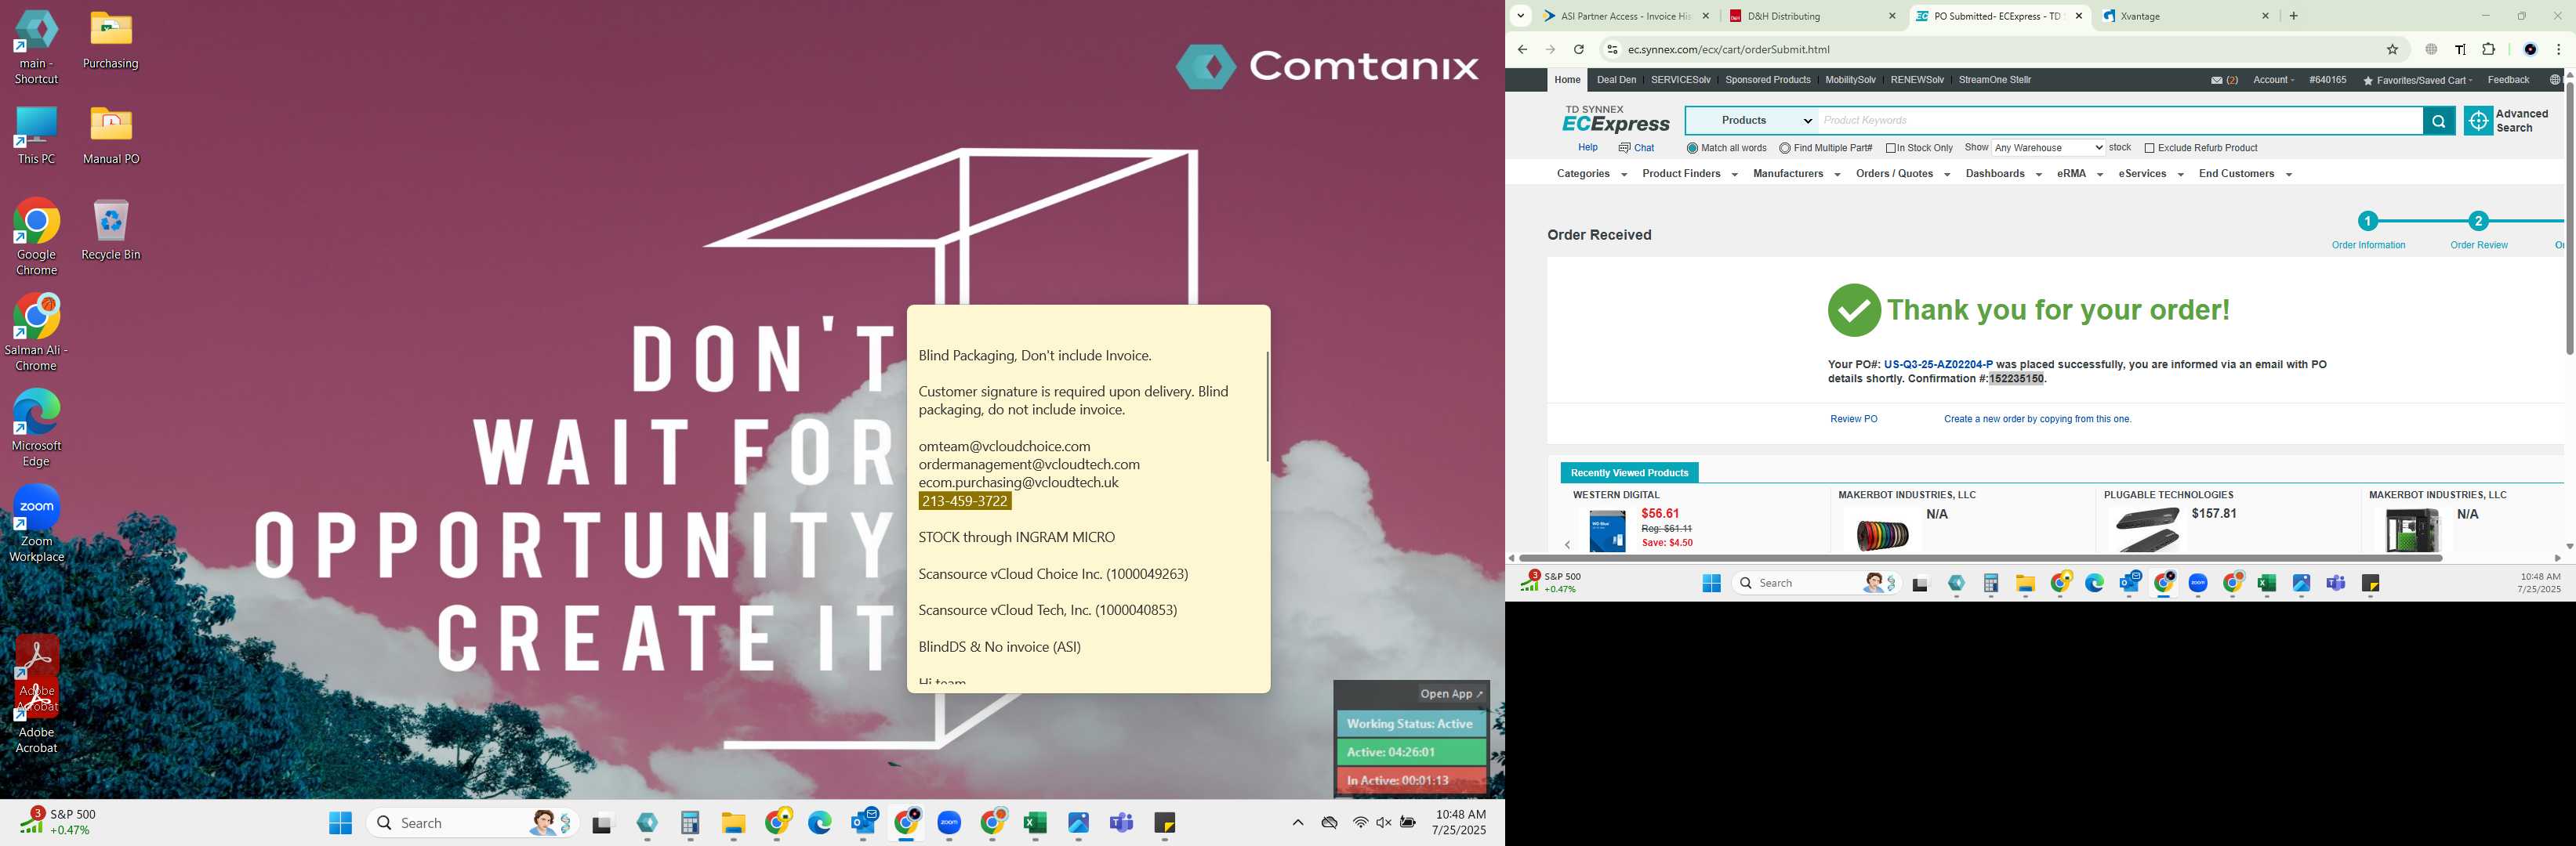Click Create a new order by copying link
This screenshot has height=846, width=2576.
tap(2037, 420)
